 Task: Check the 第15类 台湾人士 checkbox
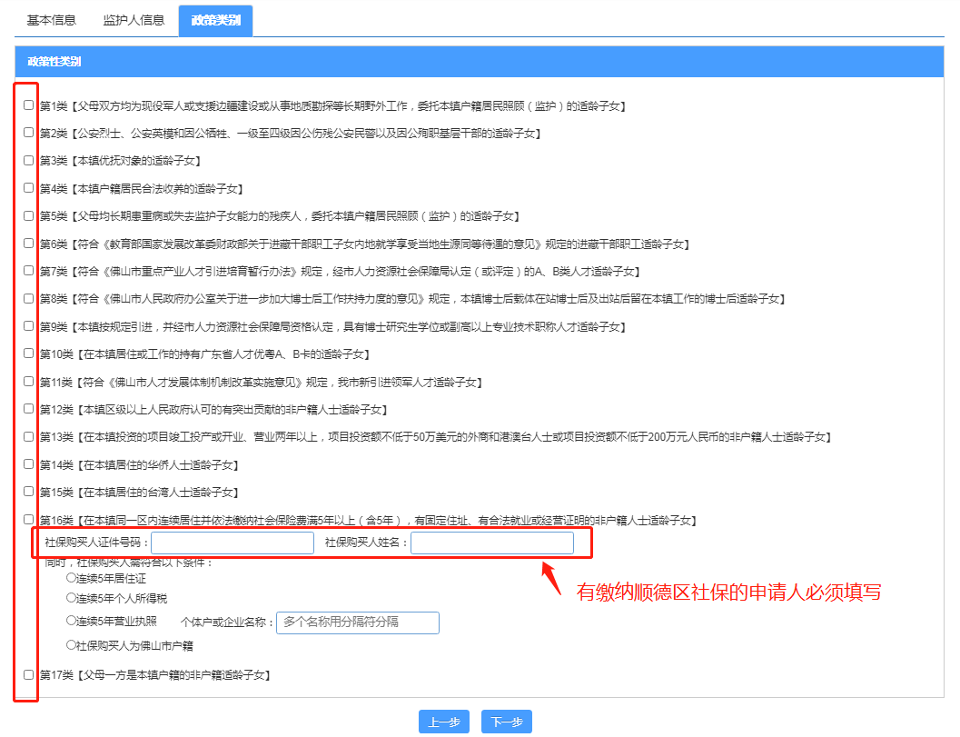(29, 492)
